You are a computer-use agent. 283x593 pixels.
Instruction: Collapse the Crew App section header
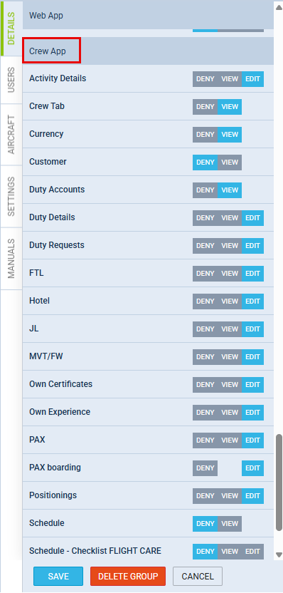(148, 51)
